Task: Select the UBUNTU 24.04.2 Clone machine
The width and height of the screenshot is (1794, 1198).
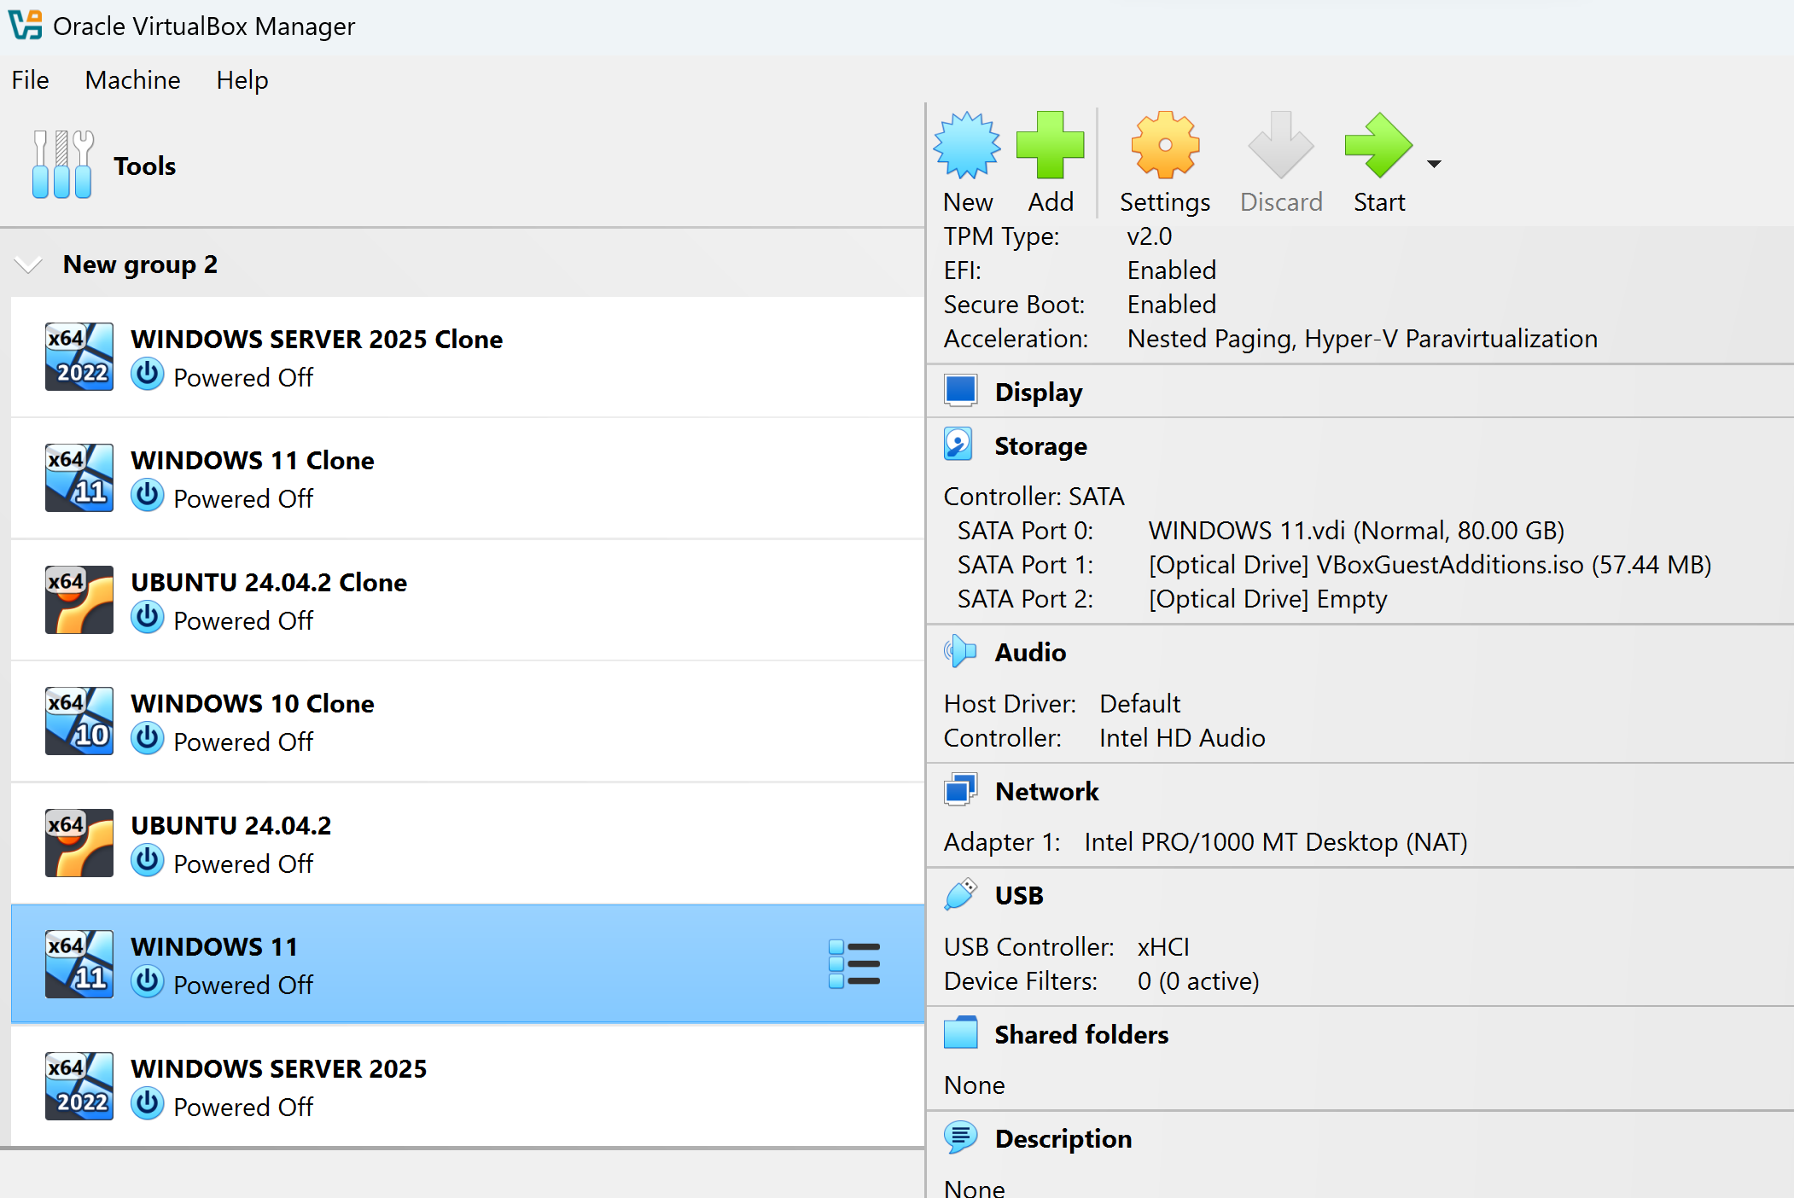Action: click(268, 582)
